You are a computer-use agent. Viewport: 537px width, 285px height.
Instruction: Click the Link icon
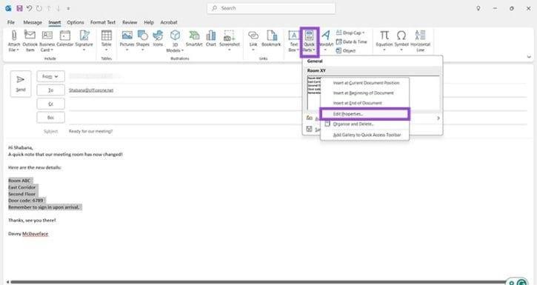[x=253, y=36]
